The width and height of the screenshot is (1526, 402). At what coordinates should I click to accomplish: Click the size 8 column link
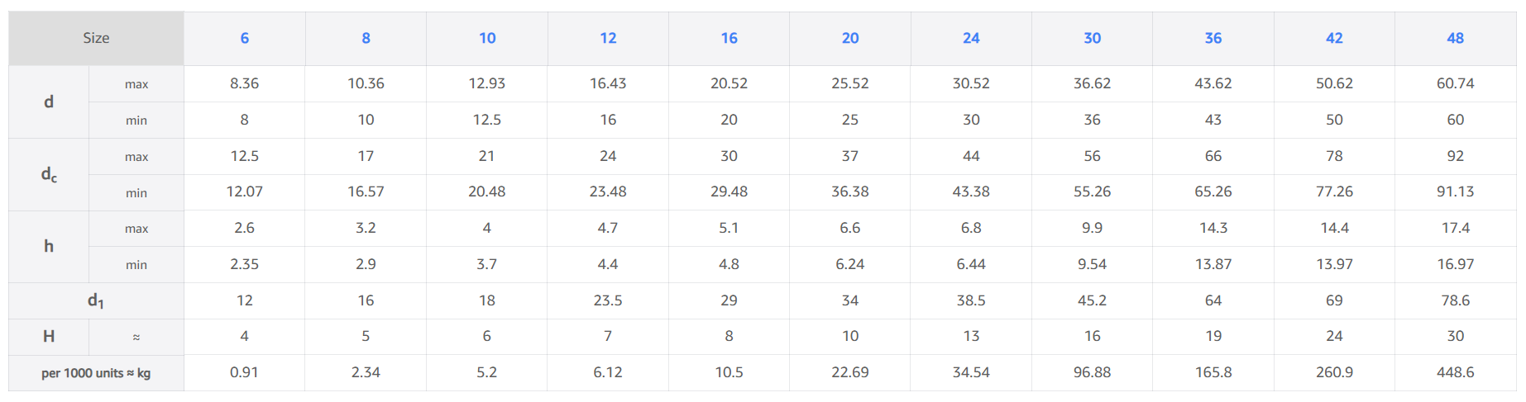366,38
